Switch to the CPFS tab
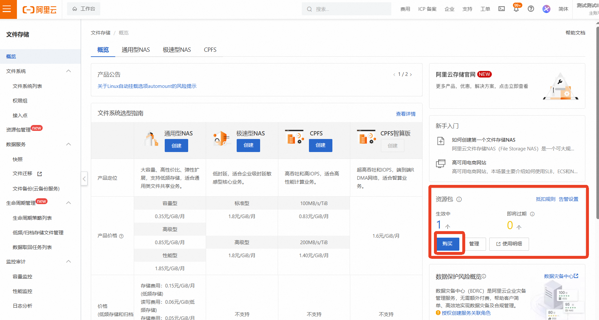 [x=210, y=50]
